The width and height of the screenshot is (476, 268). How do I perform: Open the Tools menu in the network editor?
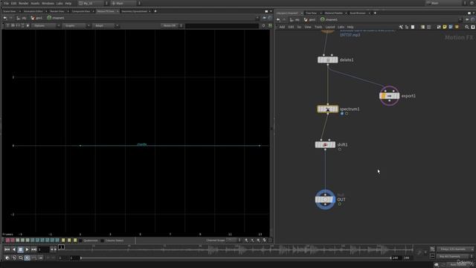[318, 27]
